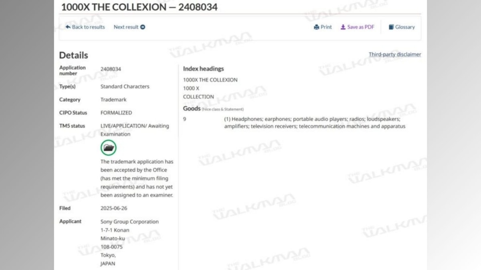The width and height of the screenshot is (481, 270).
Task: Click the Next result circle arrow icon
Action: coord(143,27)
